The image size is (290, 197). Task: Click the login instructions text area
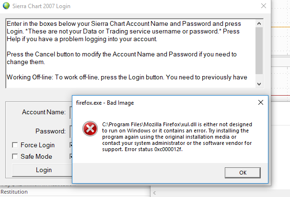coord(129,53)
